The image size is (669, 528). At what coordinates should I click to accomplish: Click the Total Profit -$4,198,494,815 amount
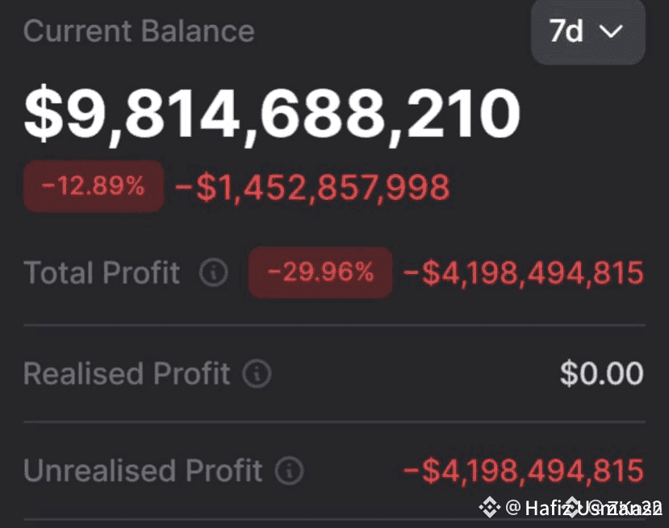[x=524, y=272]
